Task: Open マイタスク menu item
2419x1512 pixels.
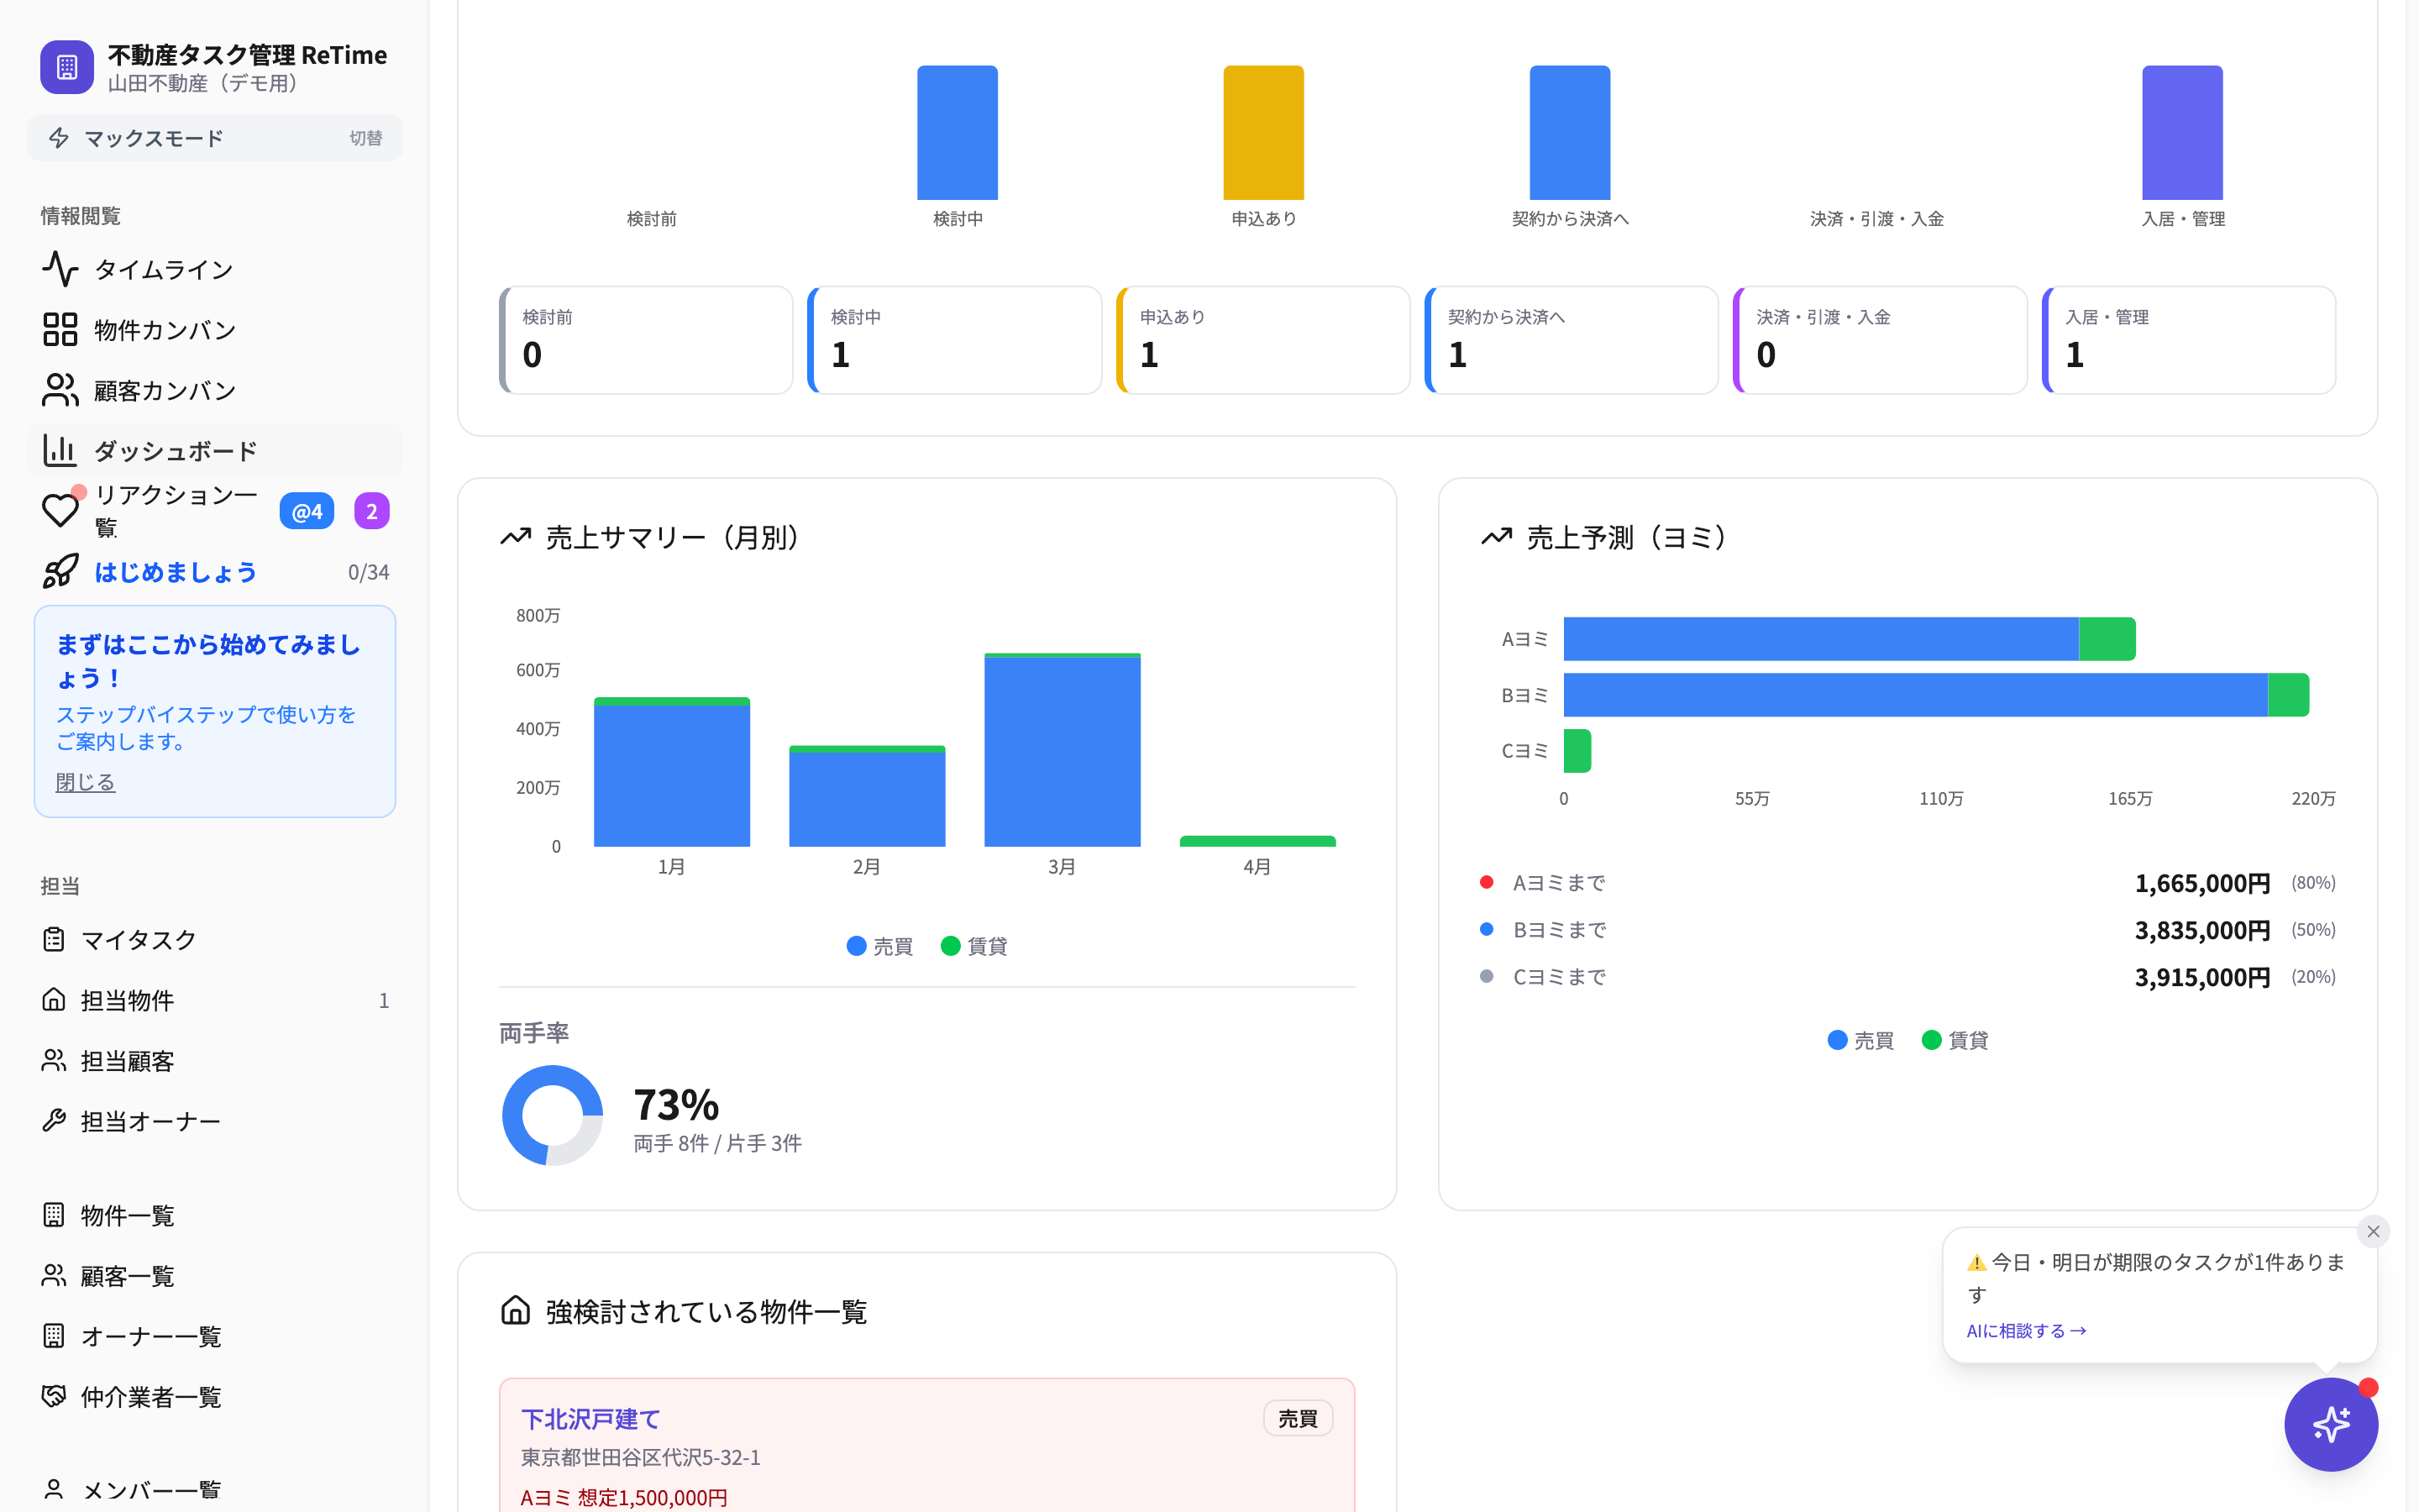Action: click(x=215, y=939)
